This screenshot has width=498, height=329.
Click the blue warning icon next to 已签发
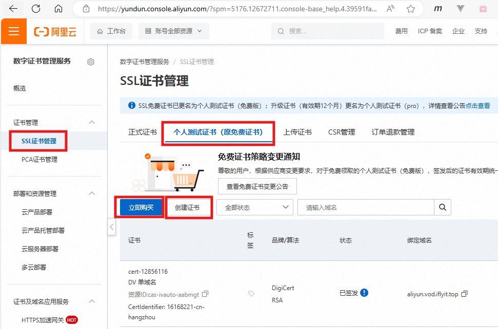pos(364,293)
